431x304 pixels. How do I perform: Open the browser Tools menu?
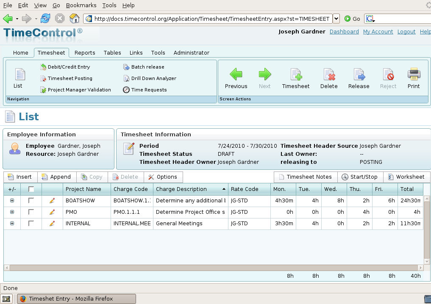click(109, 5)
